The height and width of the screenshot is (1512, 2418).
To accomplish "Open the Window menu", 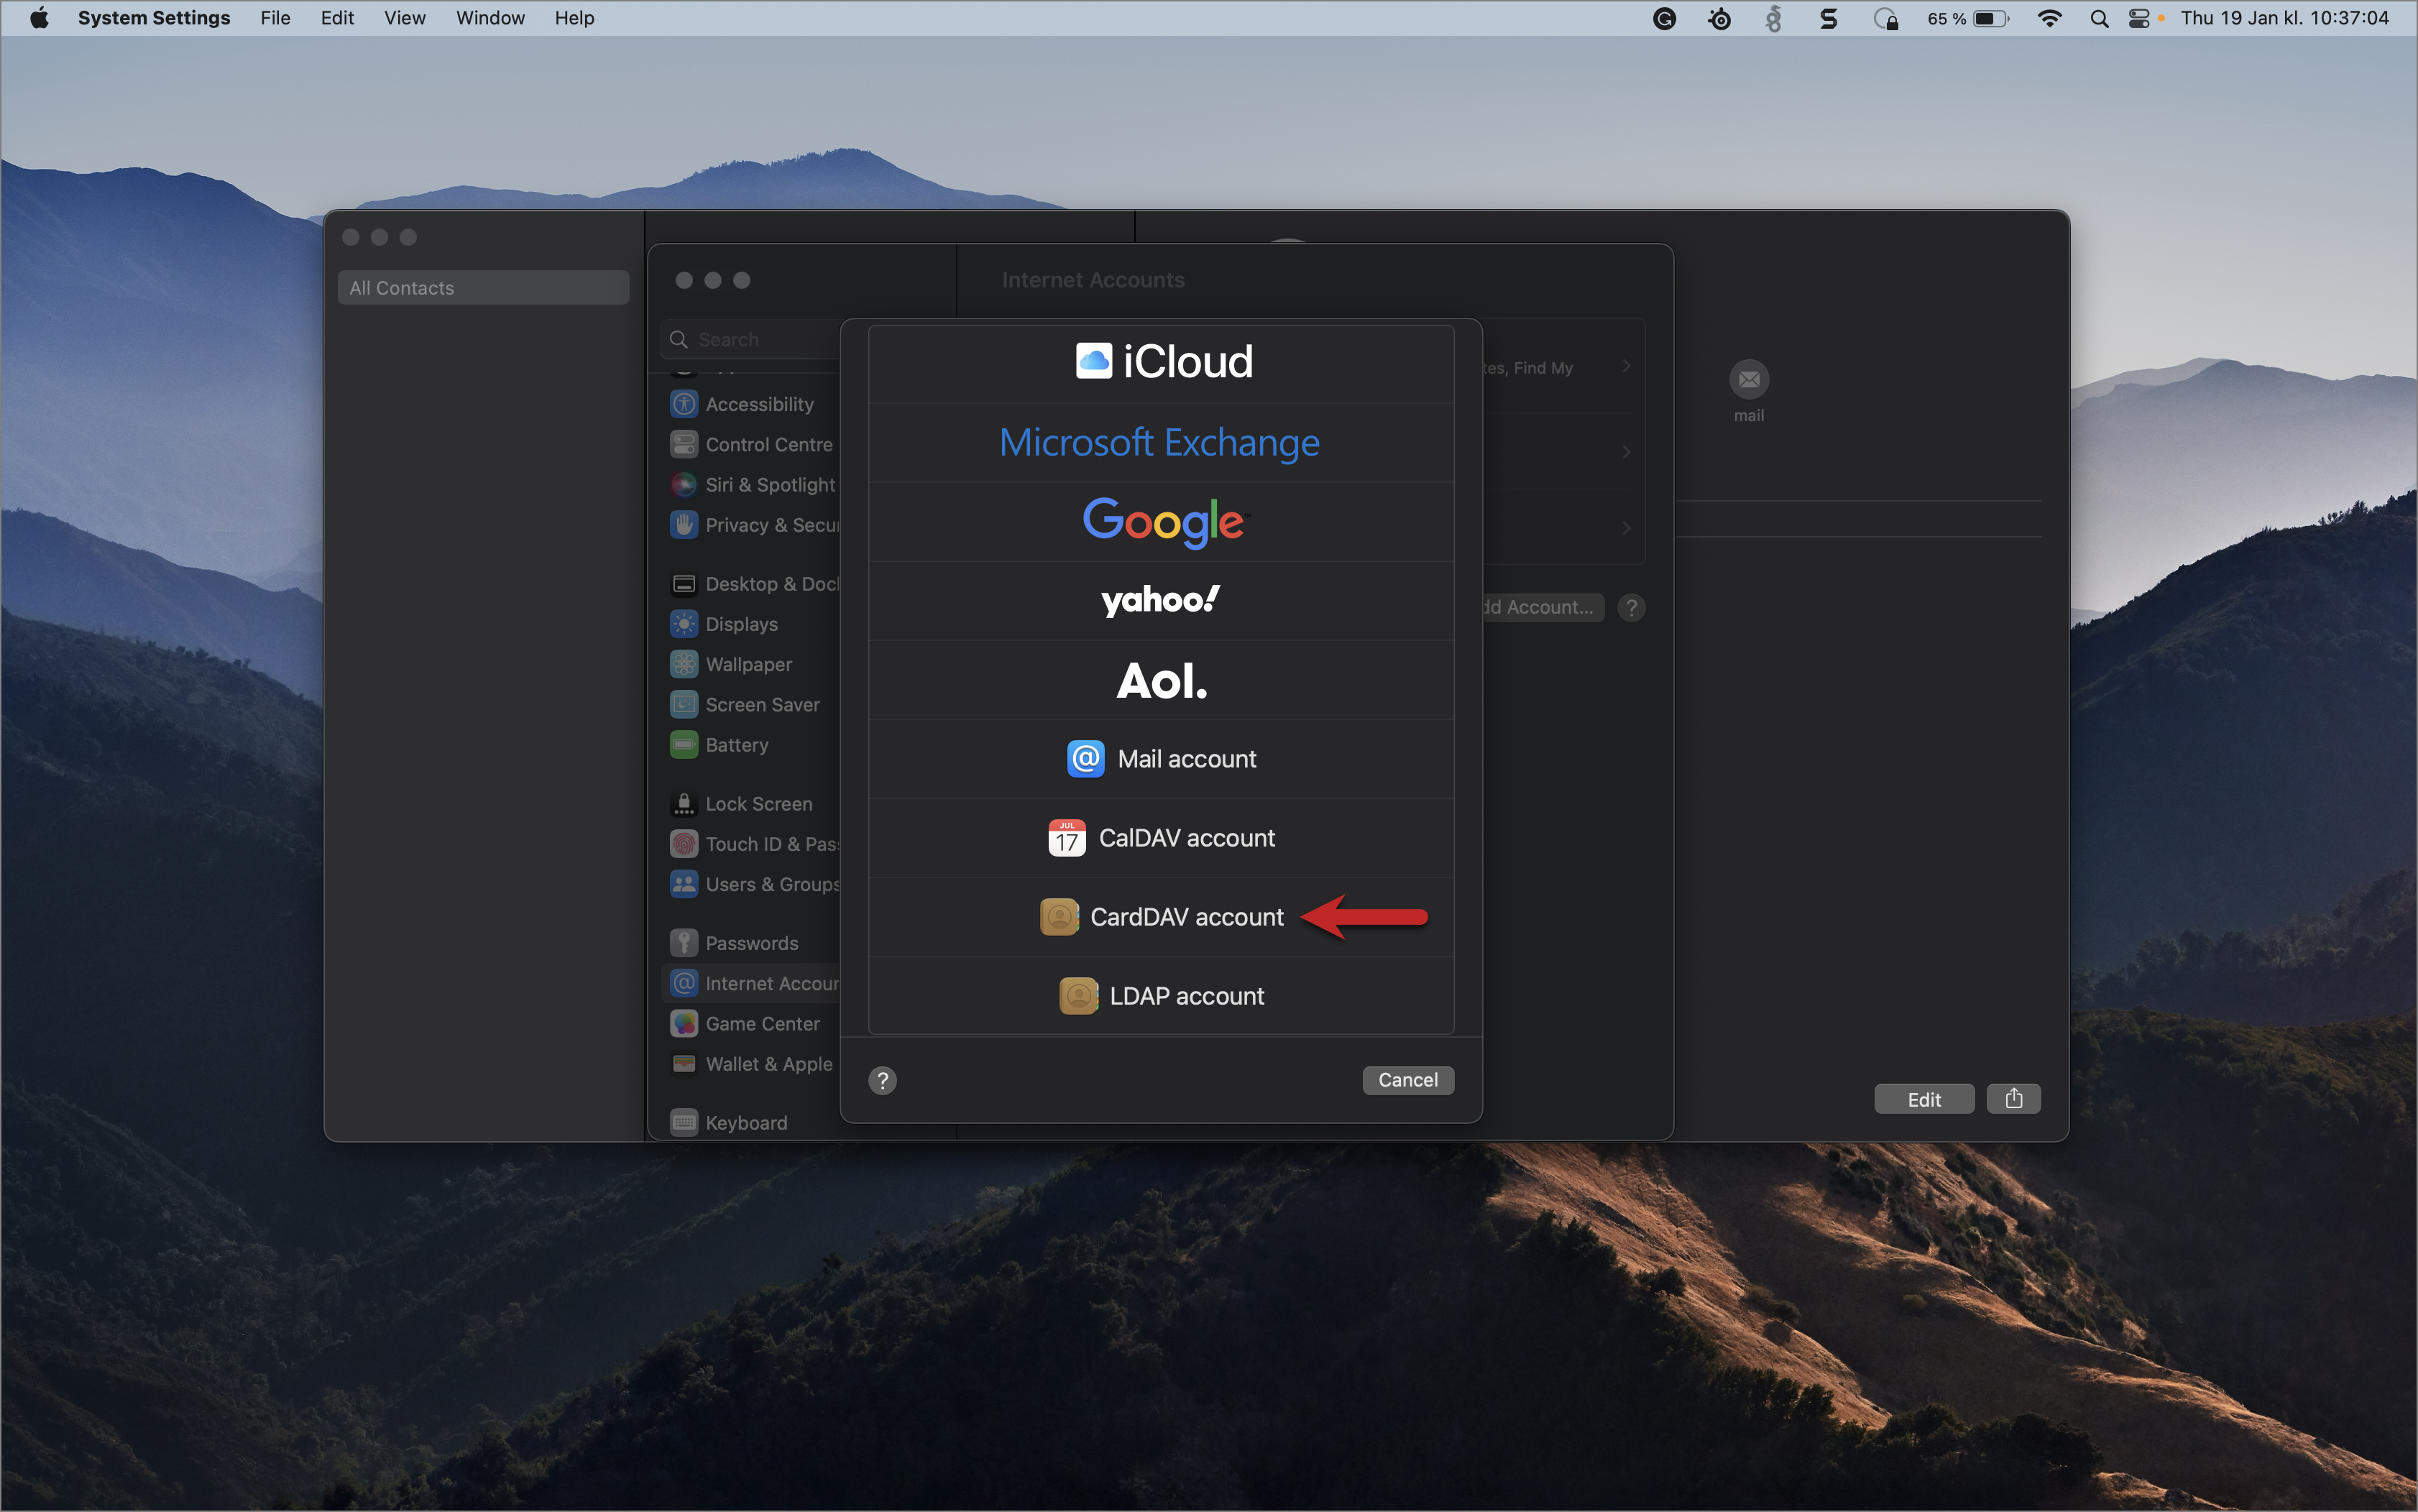I will coord(490,18).
